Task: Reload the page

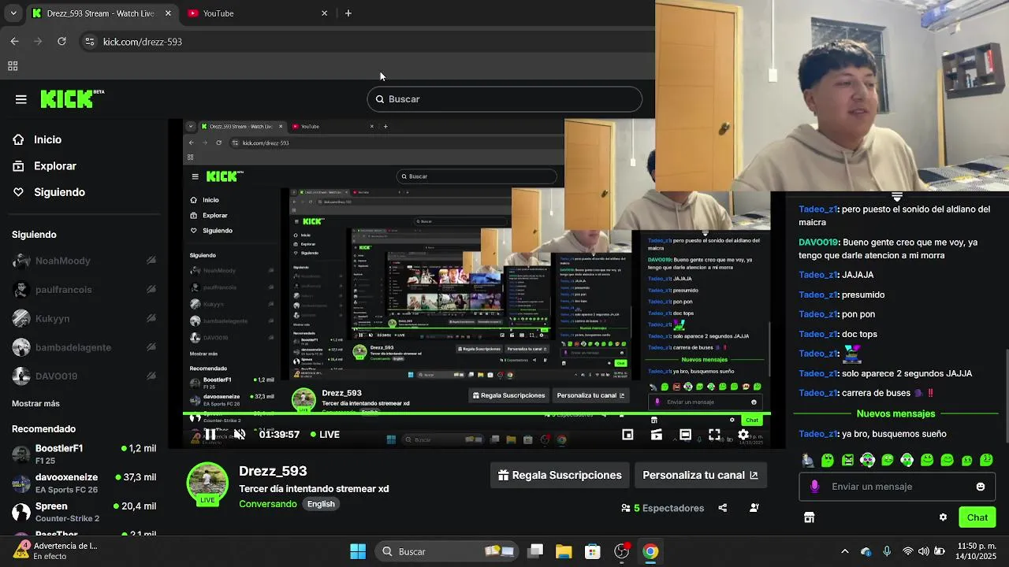Action: coord(61,41)
